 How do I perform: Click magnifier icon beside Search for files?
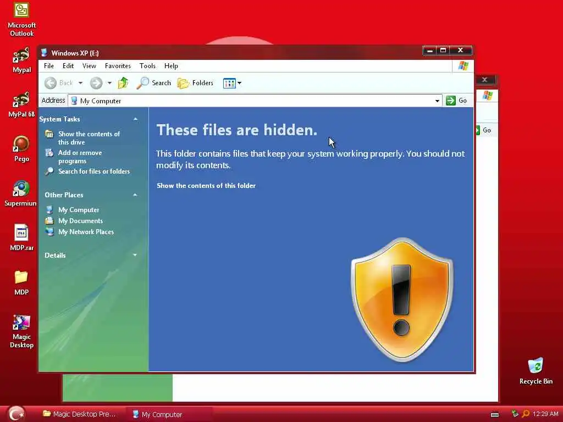[49, 171]
